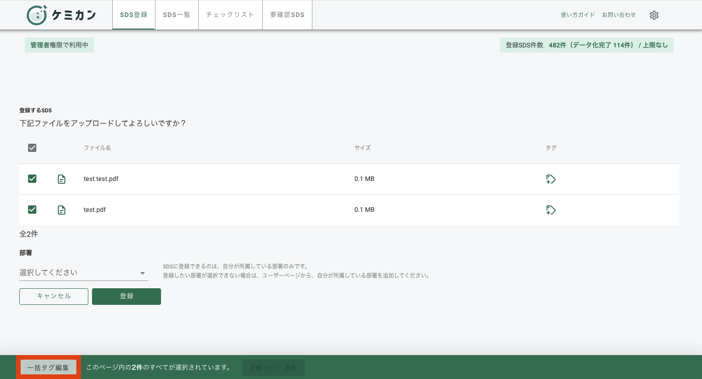Switch to the SDS一覧 tab
702x379 pixels.
[177, 15]
